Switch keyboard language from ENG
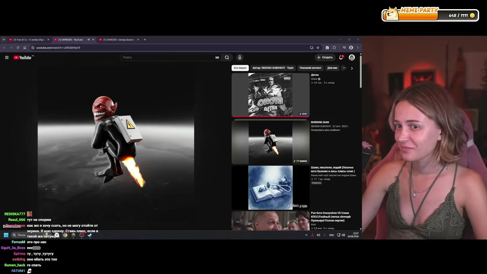The image size is (487, 274). click(x=331, y=235)
